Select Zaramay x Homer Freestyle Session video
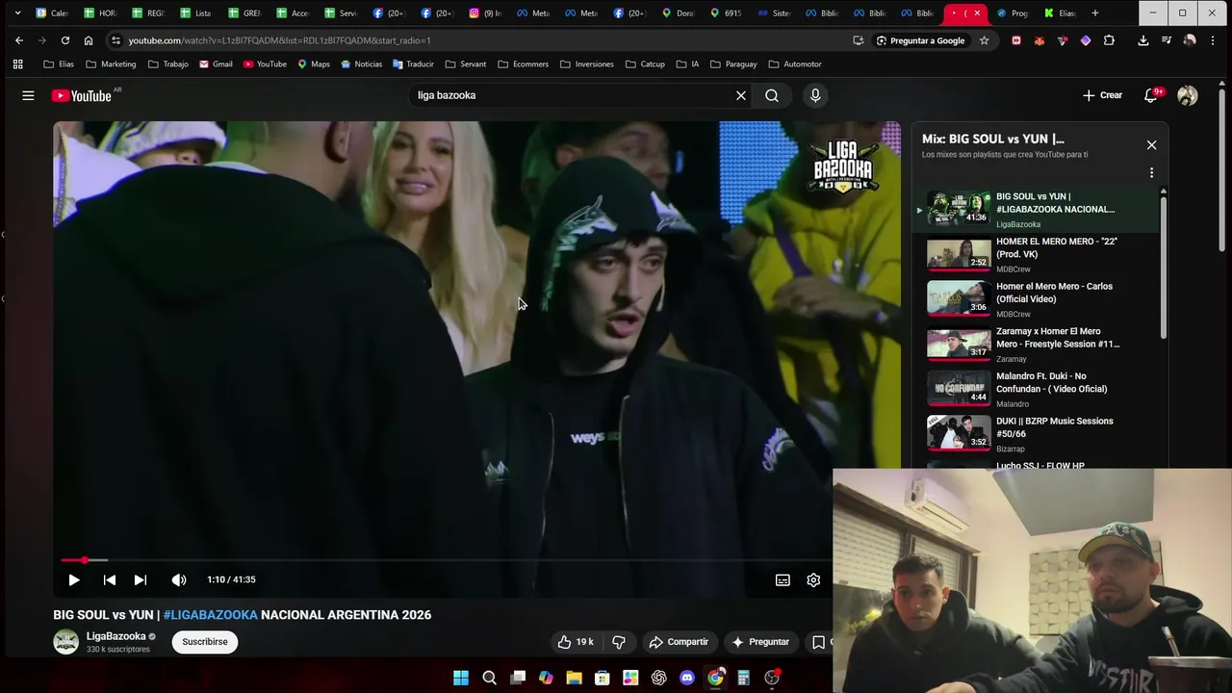The width and height of the screenshot is (1232, 693). tap(1038, 345)
